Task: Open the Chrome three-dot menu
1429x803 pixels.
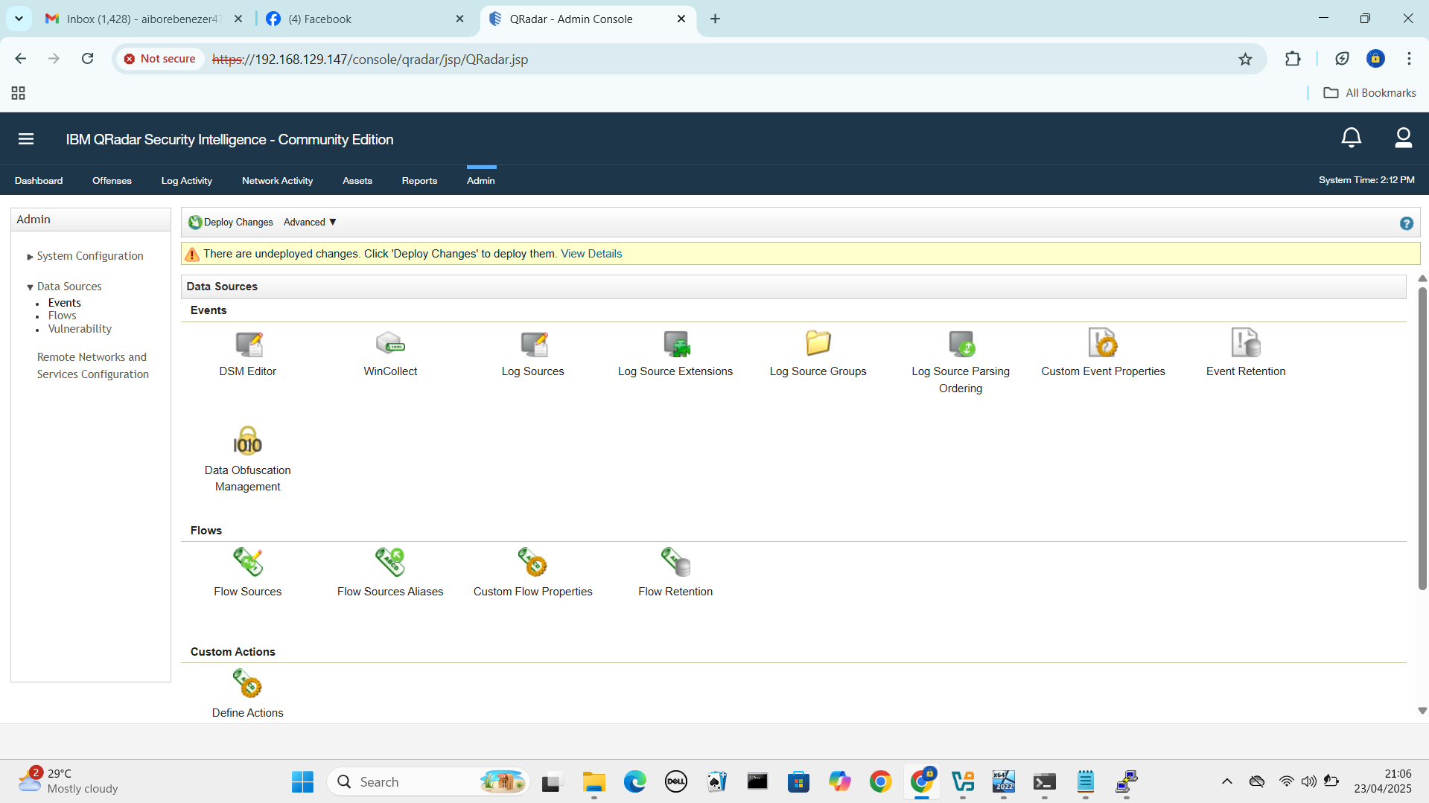Action: [1409, 59]
